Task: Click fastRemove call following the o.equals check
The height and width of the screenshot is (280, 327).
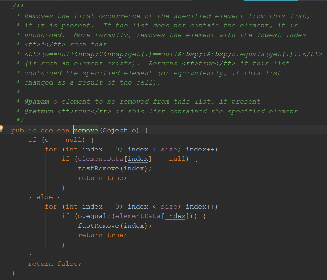Action: (98, 226)
